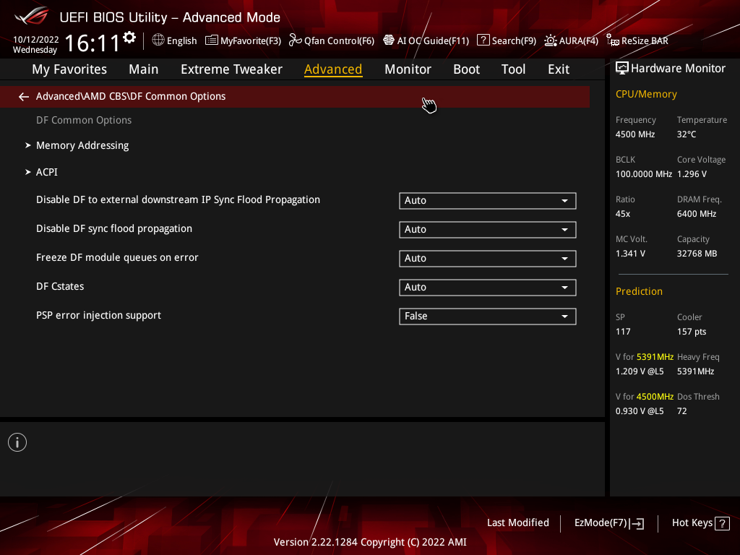Click the Prediction section heading
740x555 pixels.
(639, 292)
